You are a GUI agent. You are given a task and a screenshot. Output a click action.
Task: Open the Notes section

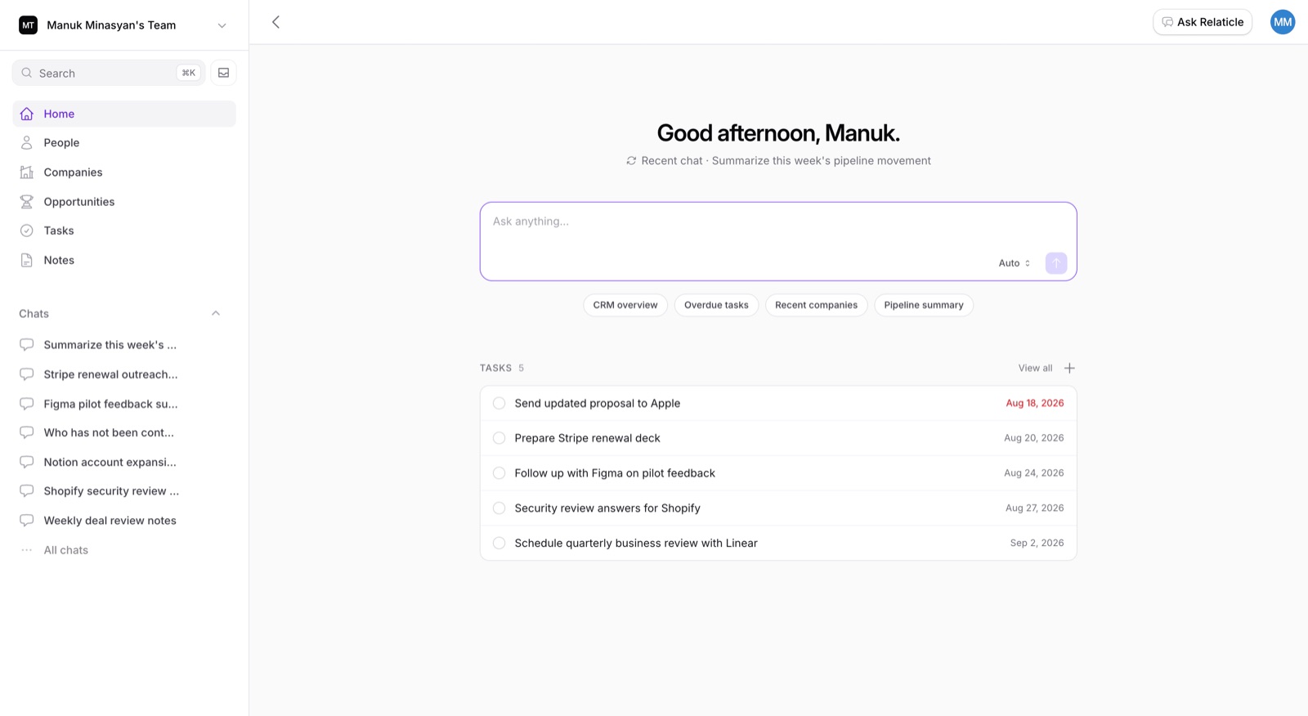[x=124, y=260]
